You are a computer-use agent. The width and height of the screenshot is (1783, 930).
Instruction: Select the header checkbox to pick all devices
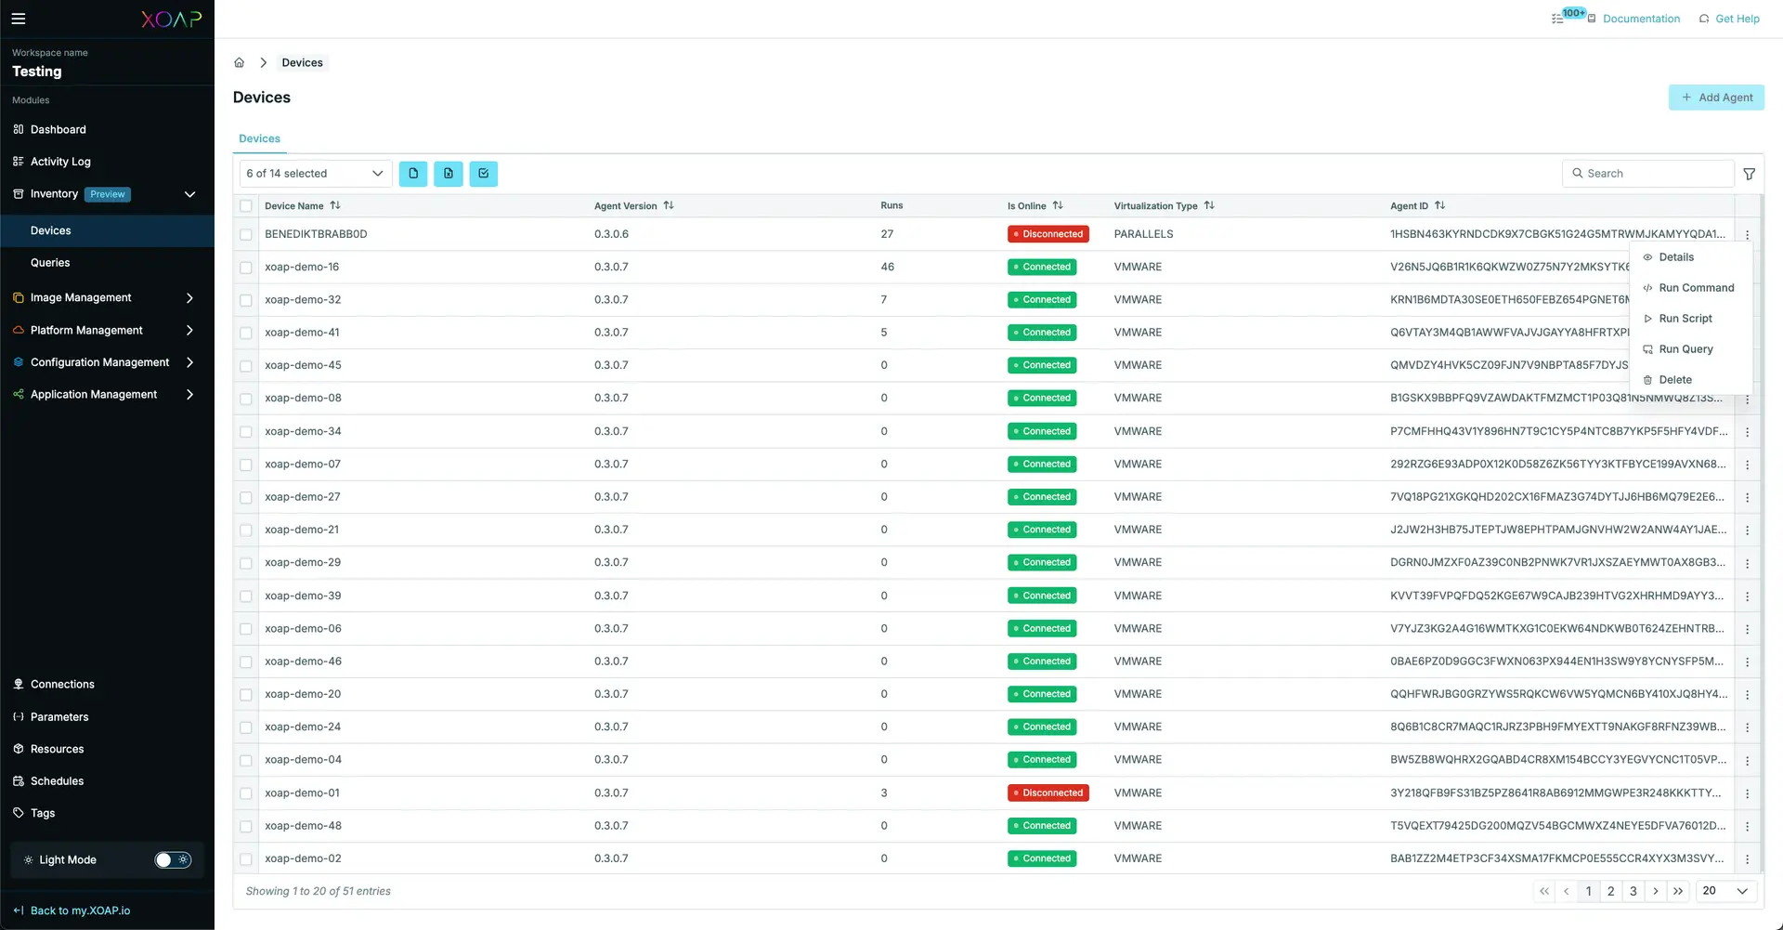click(x=245, y=205)
